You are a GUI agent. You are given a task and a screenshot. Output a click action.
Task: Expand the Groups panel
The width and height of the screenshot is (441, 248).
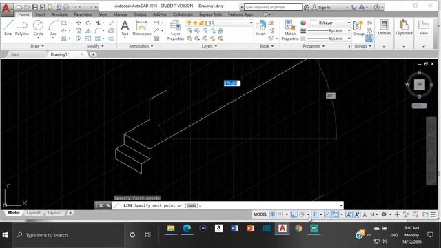point(363,46)
